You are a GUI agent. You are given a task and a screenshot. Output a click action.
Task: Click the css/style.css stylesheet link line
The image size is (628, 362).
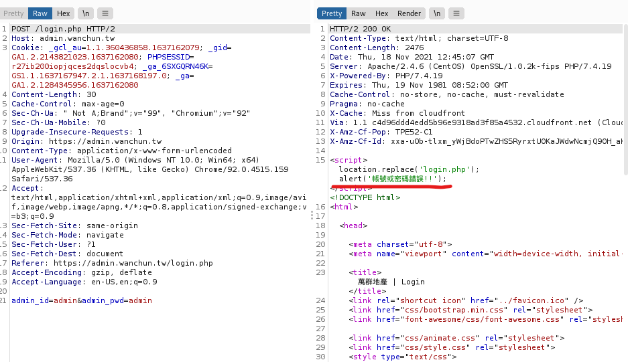(x=452, y=347)
